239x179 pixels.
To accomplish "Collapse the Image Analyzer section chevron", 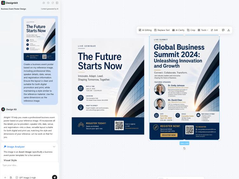I will tap(54, 147).
